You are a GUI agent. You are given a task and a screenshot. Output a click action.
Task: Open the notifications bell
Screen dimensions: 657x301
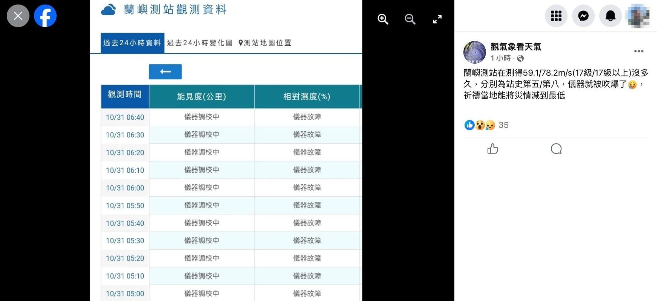[610, 16]
